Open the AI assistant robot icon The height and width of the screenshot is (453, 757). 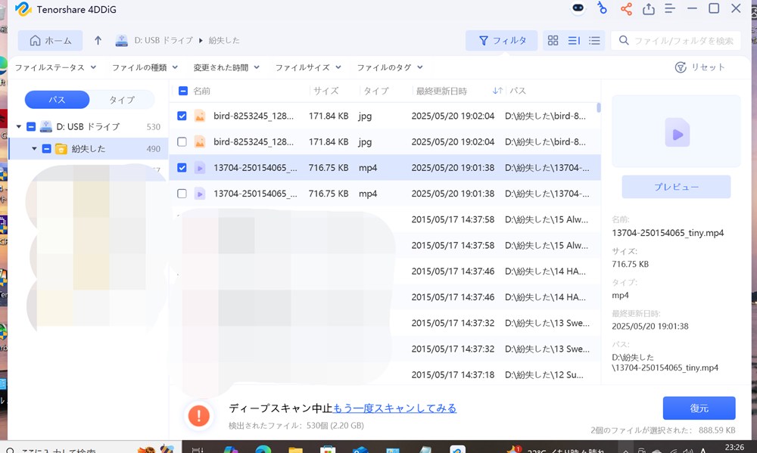point(578,9)
